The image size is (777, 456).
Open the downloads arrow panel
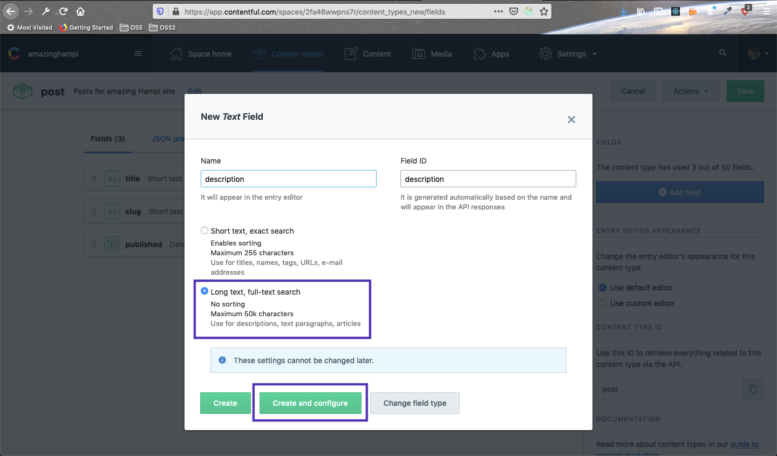pyautogui.click(x=624, y=11)
